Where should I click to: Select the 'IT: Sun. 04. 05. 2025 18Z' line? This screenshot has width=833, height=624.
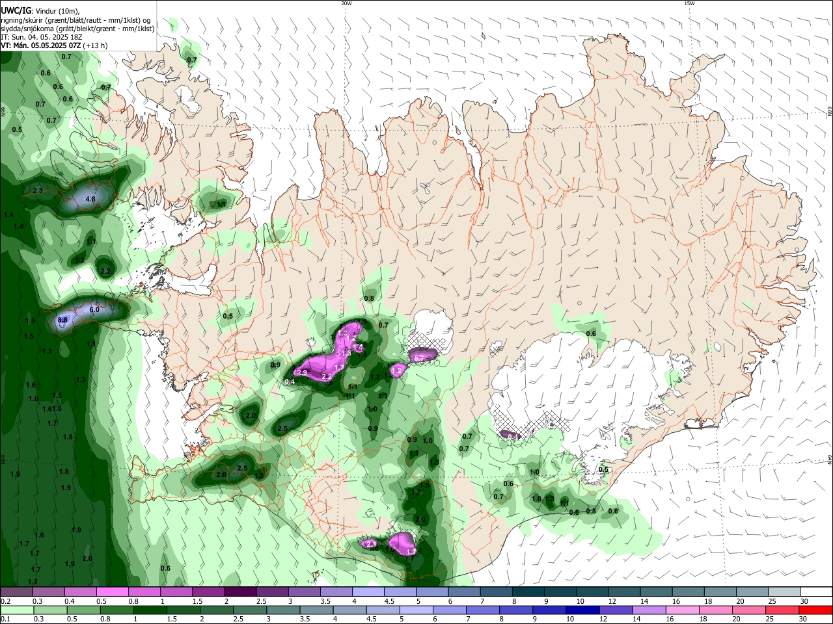(41, 37)
